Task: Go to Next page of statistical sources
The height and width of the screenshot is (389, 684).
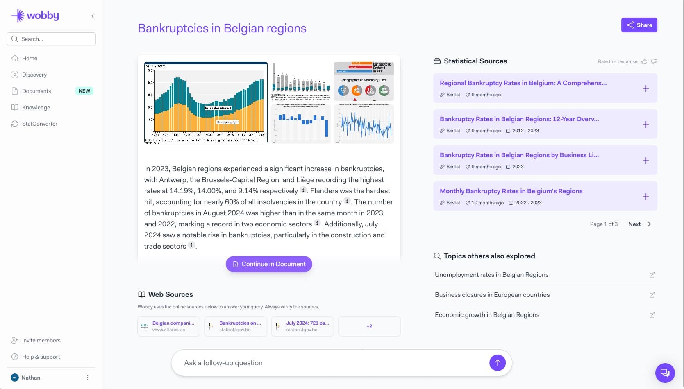Action: point(634,224)
